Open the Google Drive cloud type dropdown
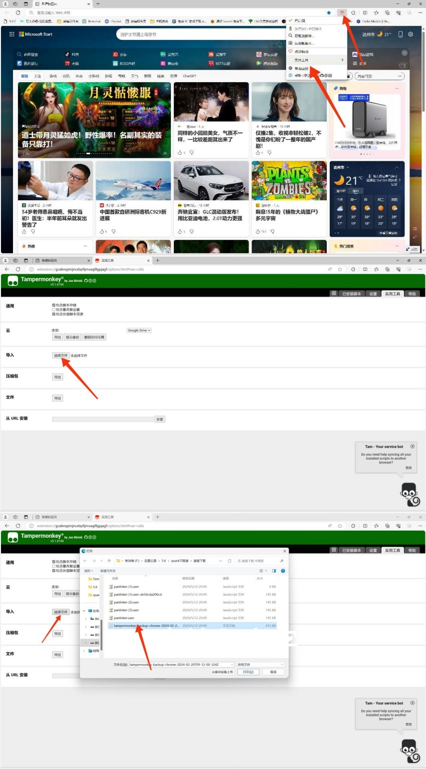The image size is (426, 769). click(139, 330)
